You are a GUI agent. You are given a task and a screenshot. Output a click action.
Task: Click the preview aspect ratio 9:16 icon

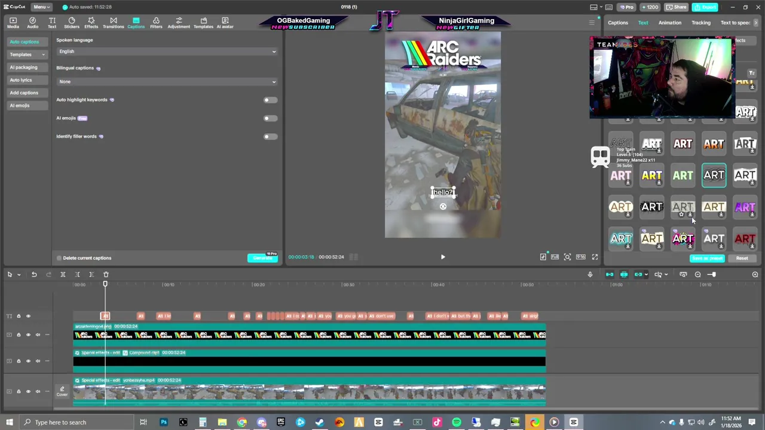pyautogui.click(x=580, y=257)
